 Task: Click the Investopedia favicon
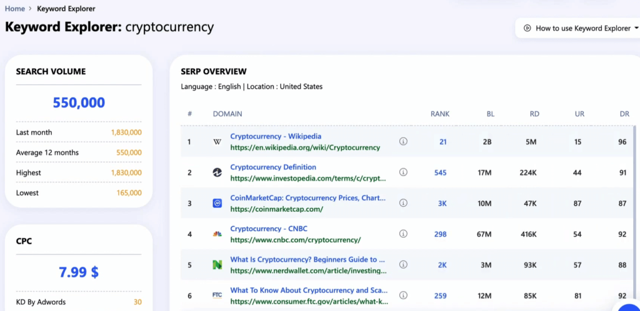(217, 172)
